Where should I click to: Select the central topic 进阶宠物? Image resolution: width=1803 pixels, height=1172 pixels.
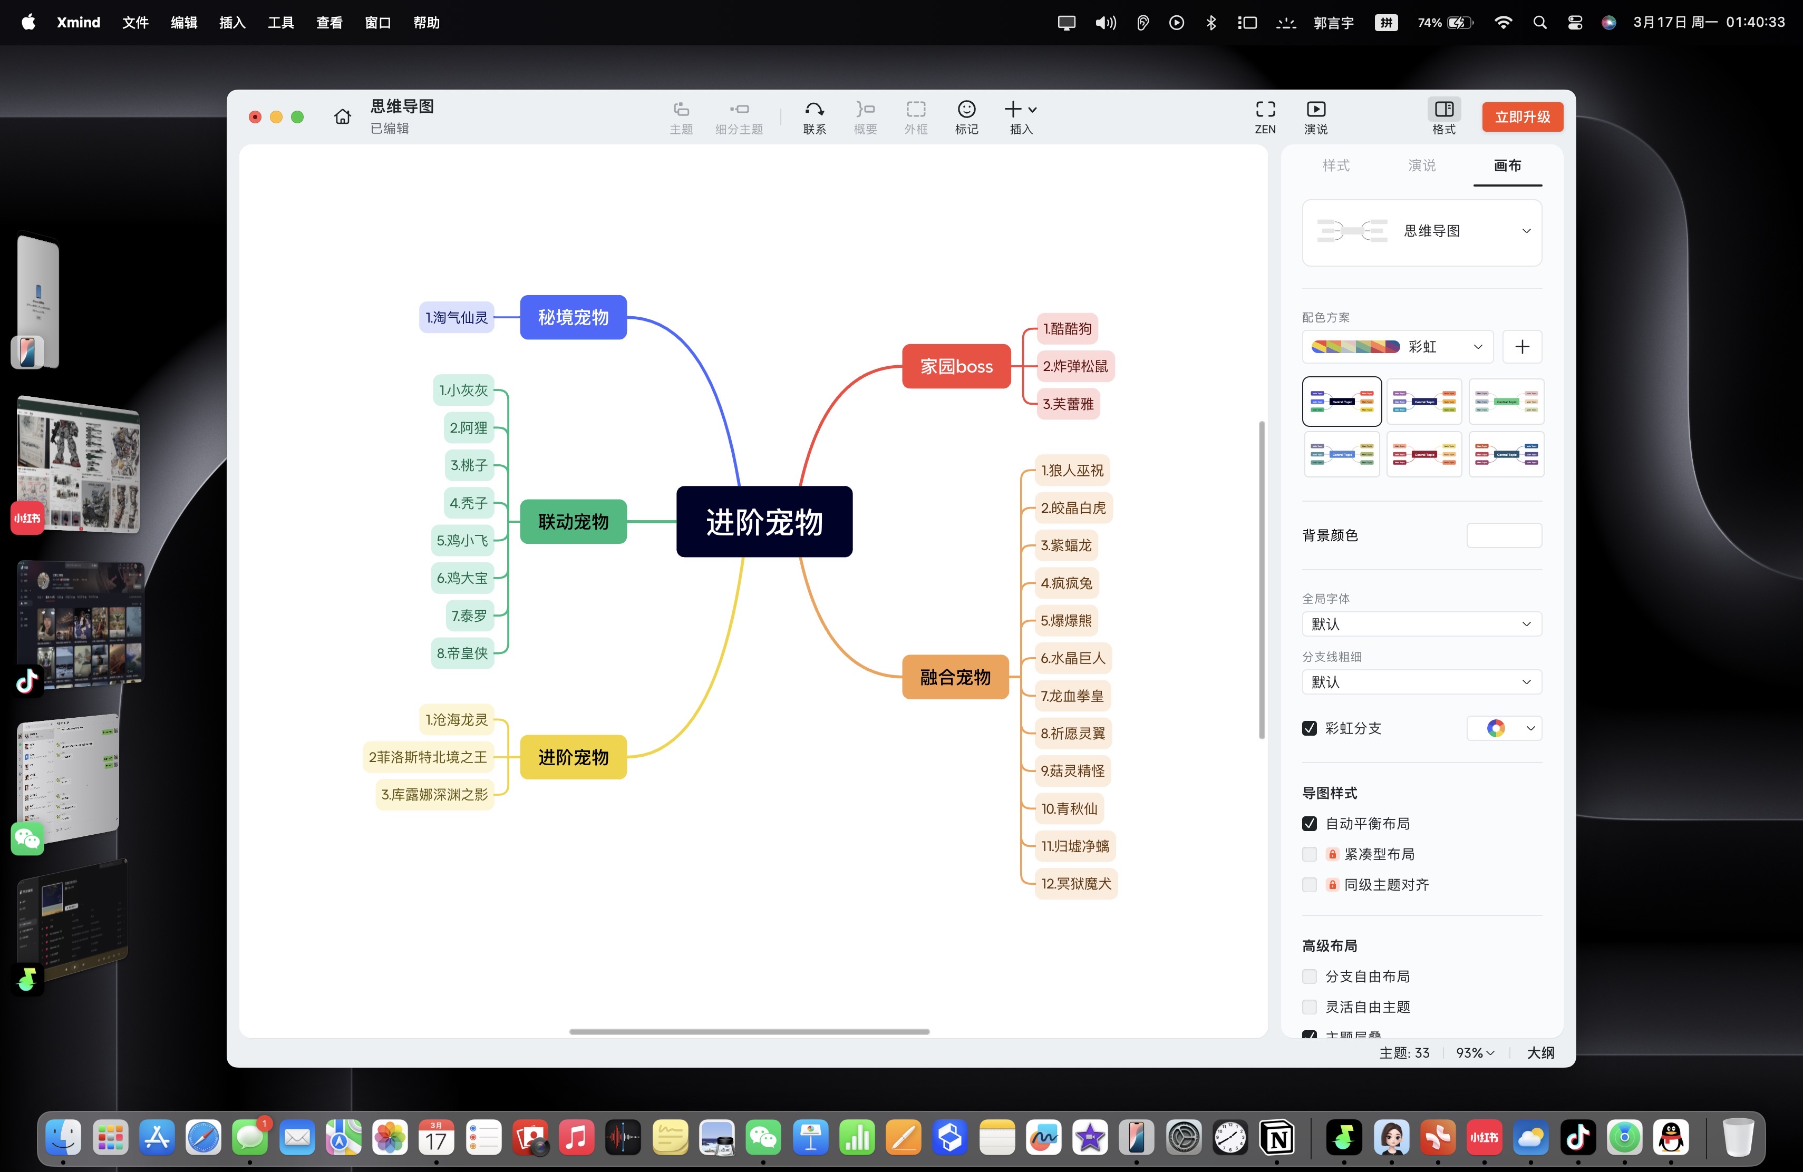tap(763, 522)
